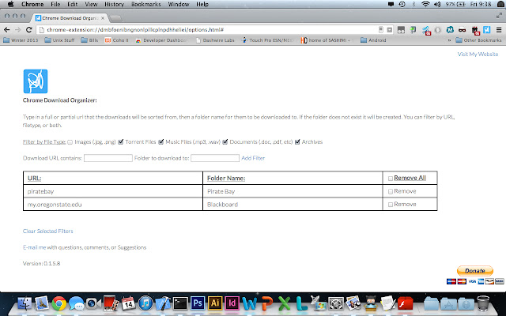Click the Download URL contains field
The height and width of the screenshot is (316, 506).
[x=108, y=158]
